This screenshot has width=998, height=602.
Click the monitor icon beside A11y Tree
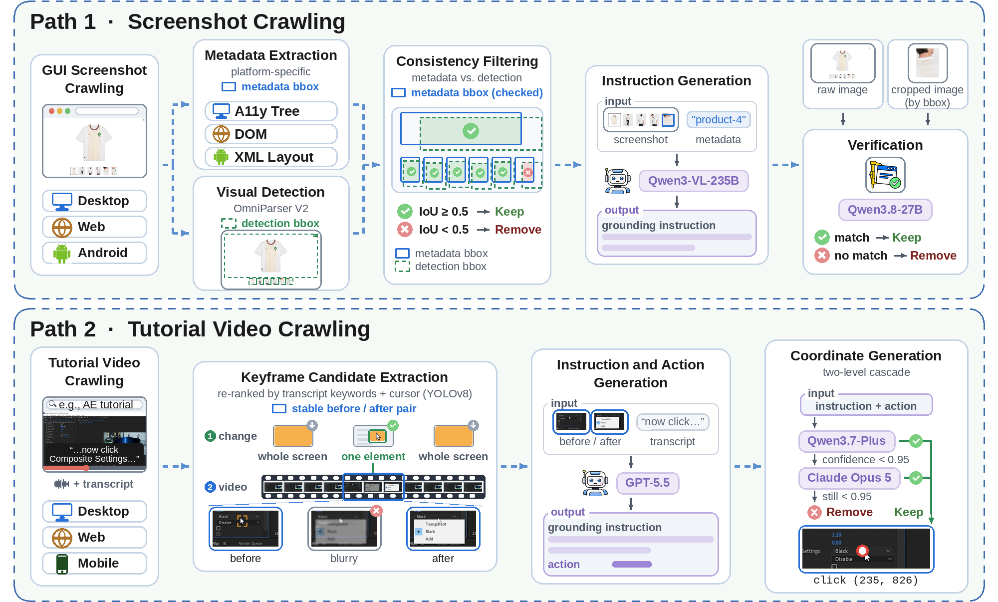(221, 111)
